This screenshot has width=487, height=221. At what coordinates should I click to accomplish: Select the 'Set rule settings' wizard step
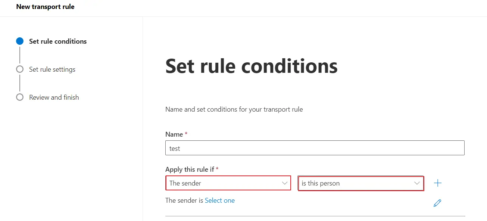point(52,69)
